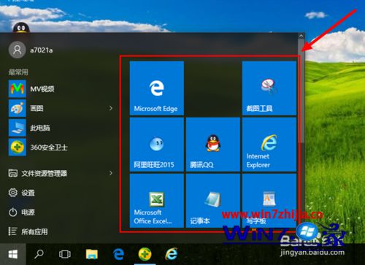Launch the 腾讯QQ tile
Image resolution: width=365 pixels, height=265 pixels.
pyautogui.click(x=213, y=145)
